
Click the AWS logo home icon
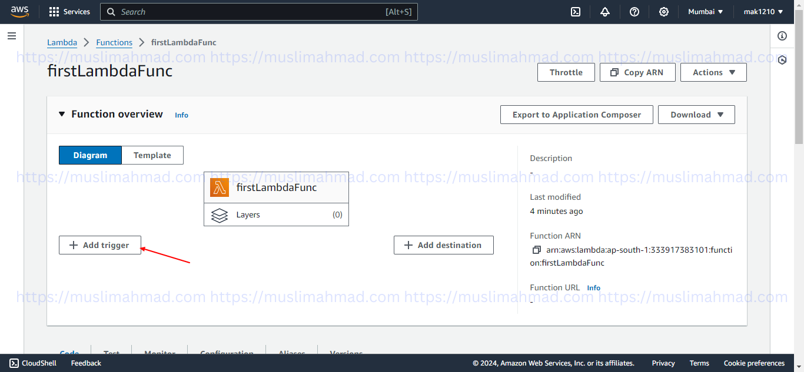[19, 12]
